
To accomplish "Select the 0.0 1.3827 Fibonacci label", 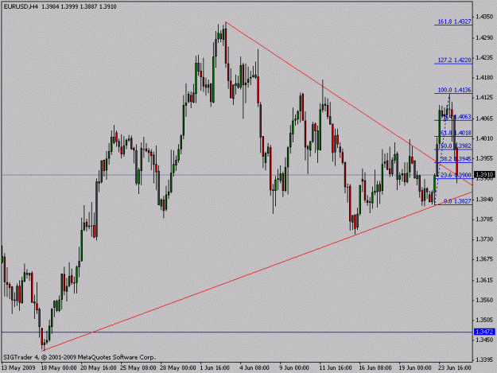I will tap(457, 201).
